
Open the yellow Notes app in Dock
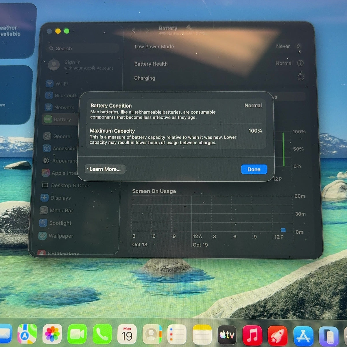click(202, 335)
